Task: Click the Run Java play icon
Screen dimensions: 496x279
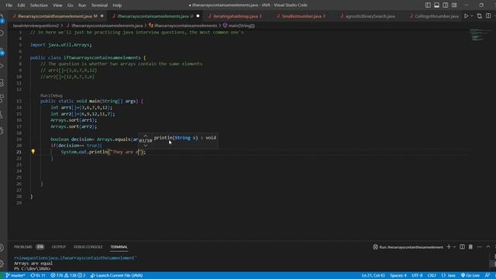Action: [x=466, y=15]
